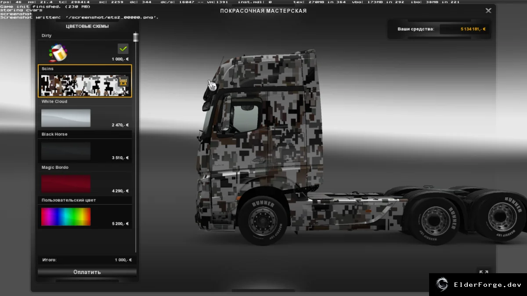Click the "Black Horse" label
Viewport: 527px width, 296px height.
54,134
